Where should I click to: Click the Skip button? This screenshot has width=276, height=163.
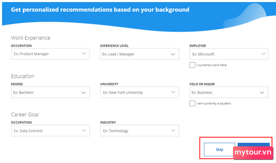pyautogui.click(x=220, y=150)
